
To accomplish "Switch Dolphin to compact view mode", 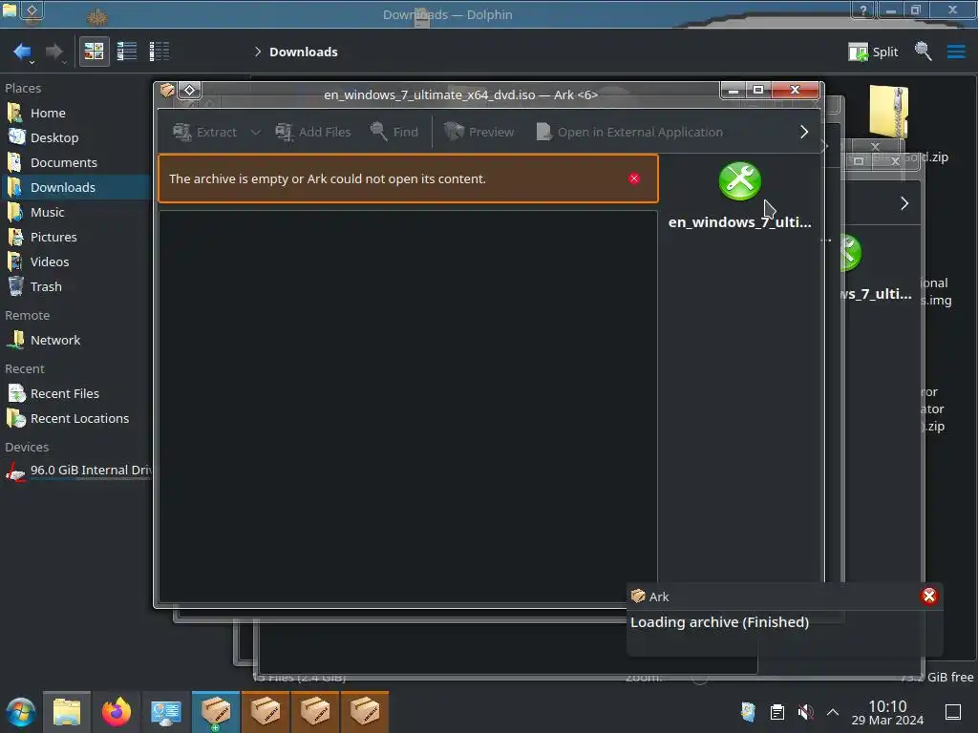I will click(127, 52).
